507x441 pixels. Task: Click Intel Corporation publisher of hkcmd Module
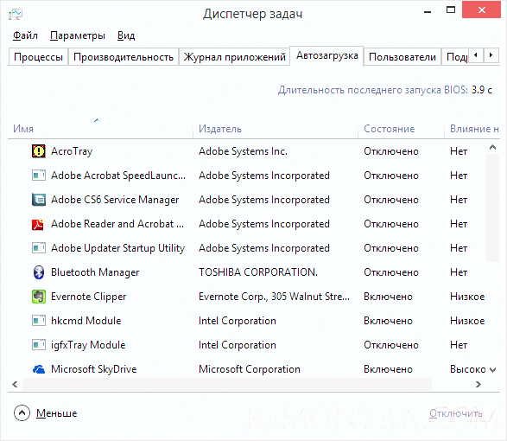coord(238,321)
